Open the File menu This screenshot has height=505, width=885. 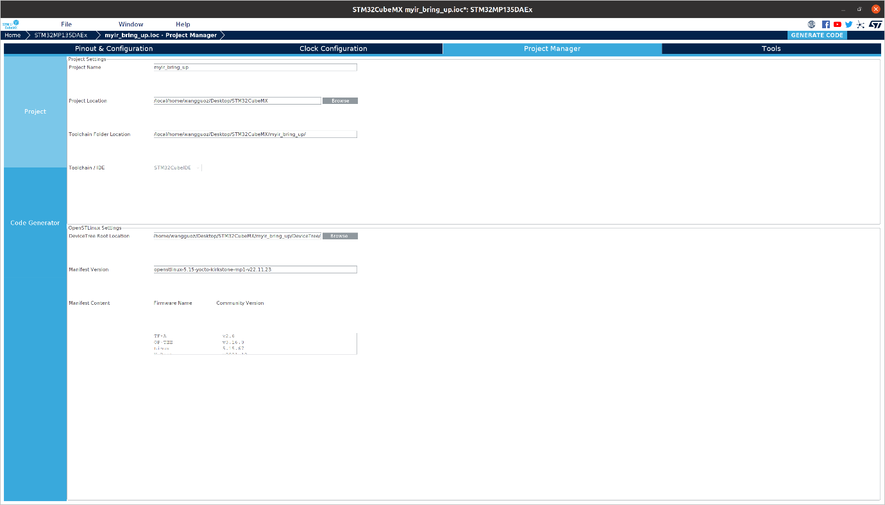[x=66, y=24]
